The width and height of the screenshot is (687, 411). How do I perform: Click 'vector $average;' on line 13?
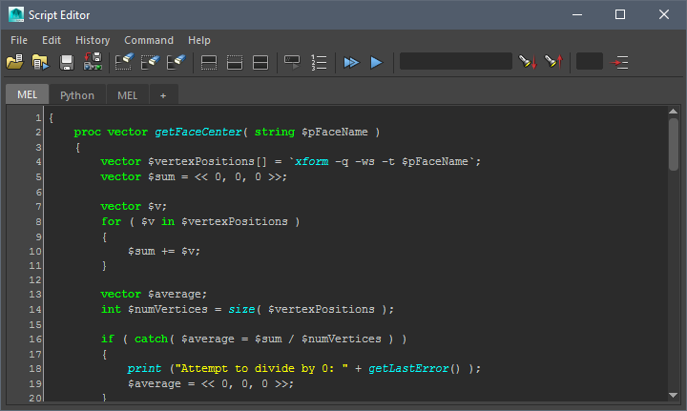coord(154,294)
